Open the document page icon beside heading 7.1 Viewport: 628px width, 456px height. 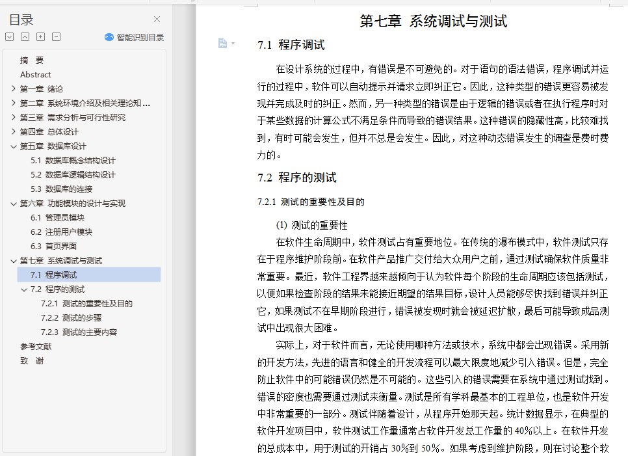[222, 44]
